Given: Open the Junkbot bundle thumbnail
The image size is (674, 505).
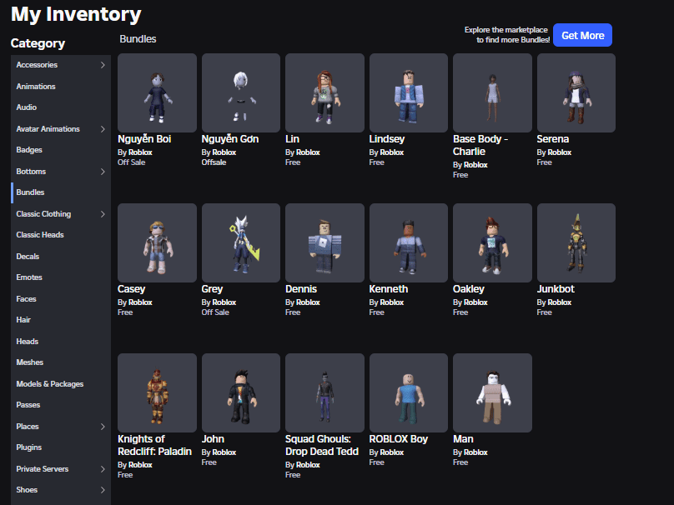Looking at the screenshot, I should coord(576,242).
